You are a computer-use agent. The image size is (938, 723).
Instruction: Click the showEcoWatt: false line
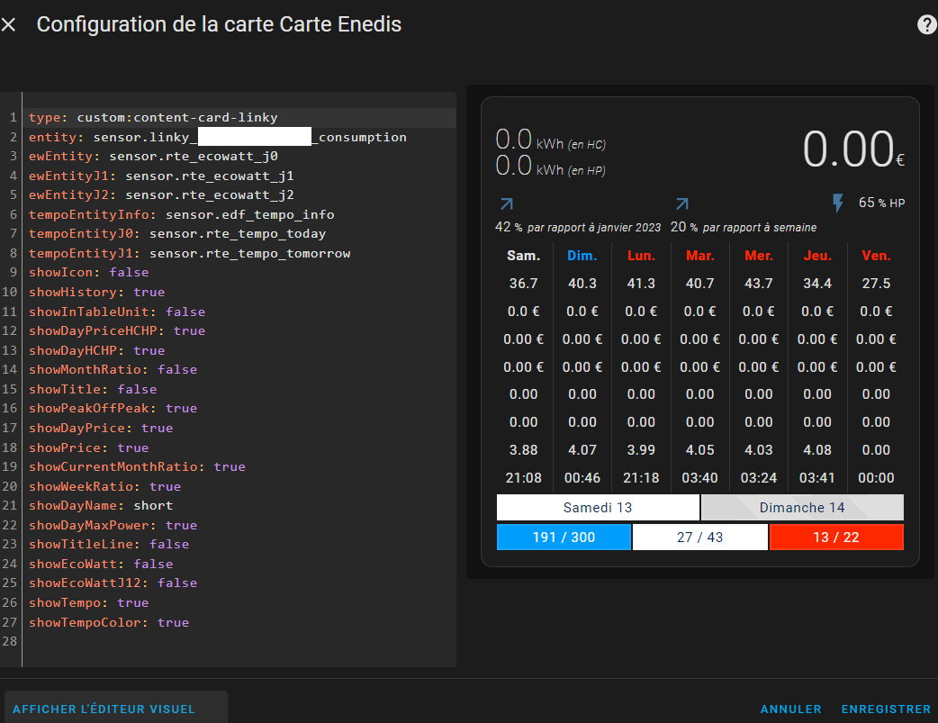click(101, 564)
